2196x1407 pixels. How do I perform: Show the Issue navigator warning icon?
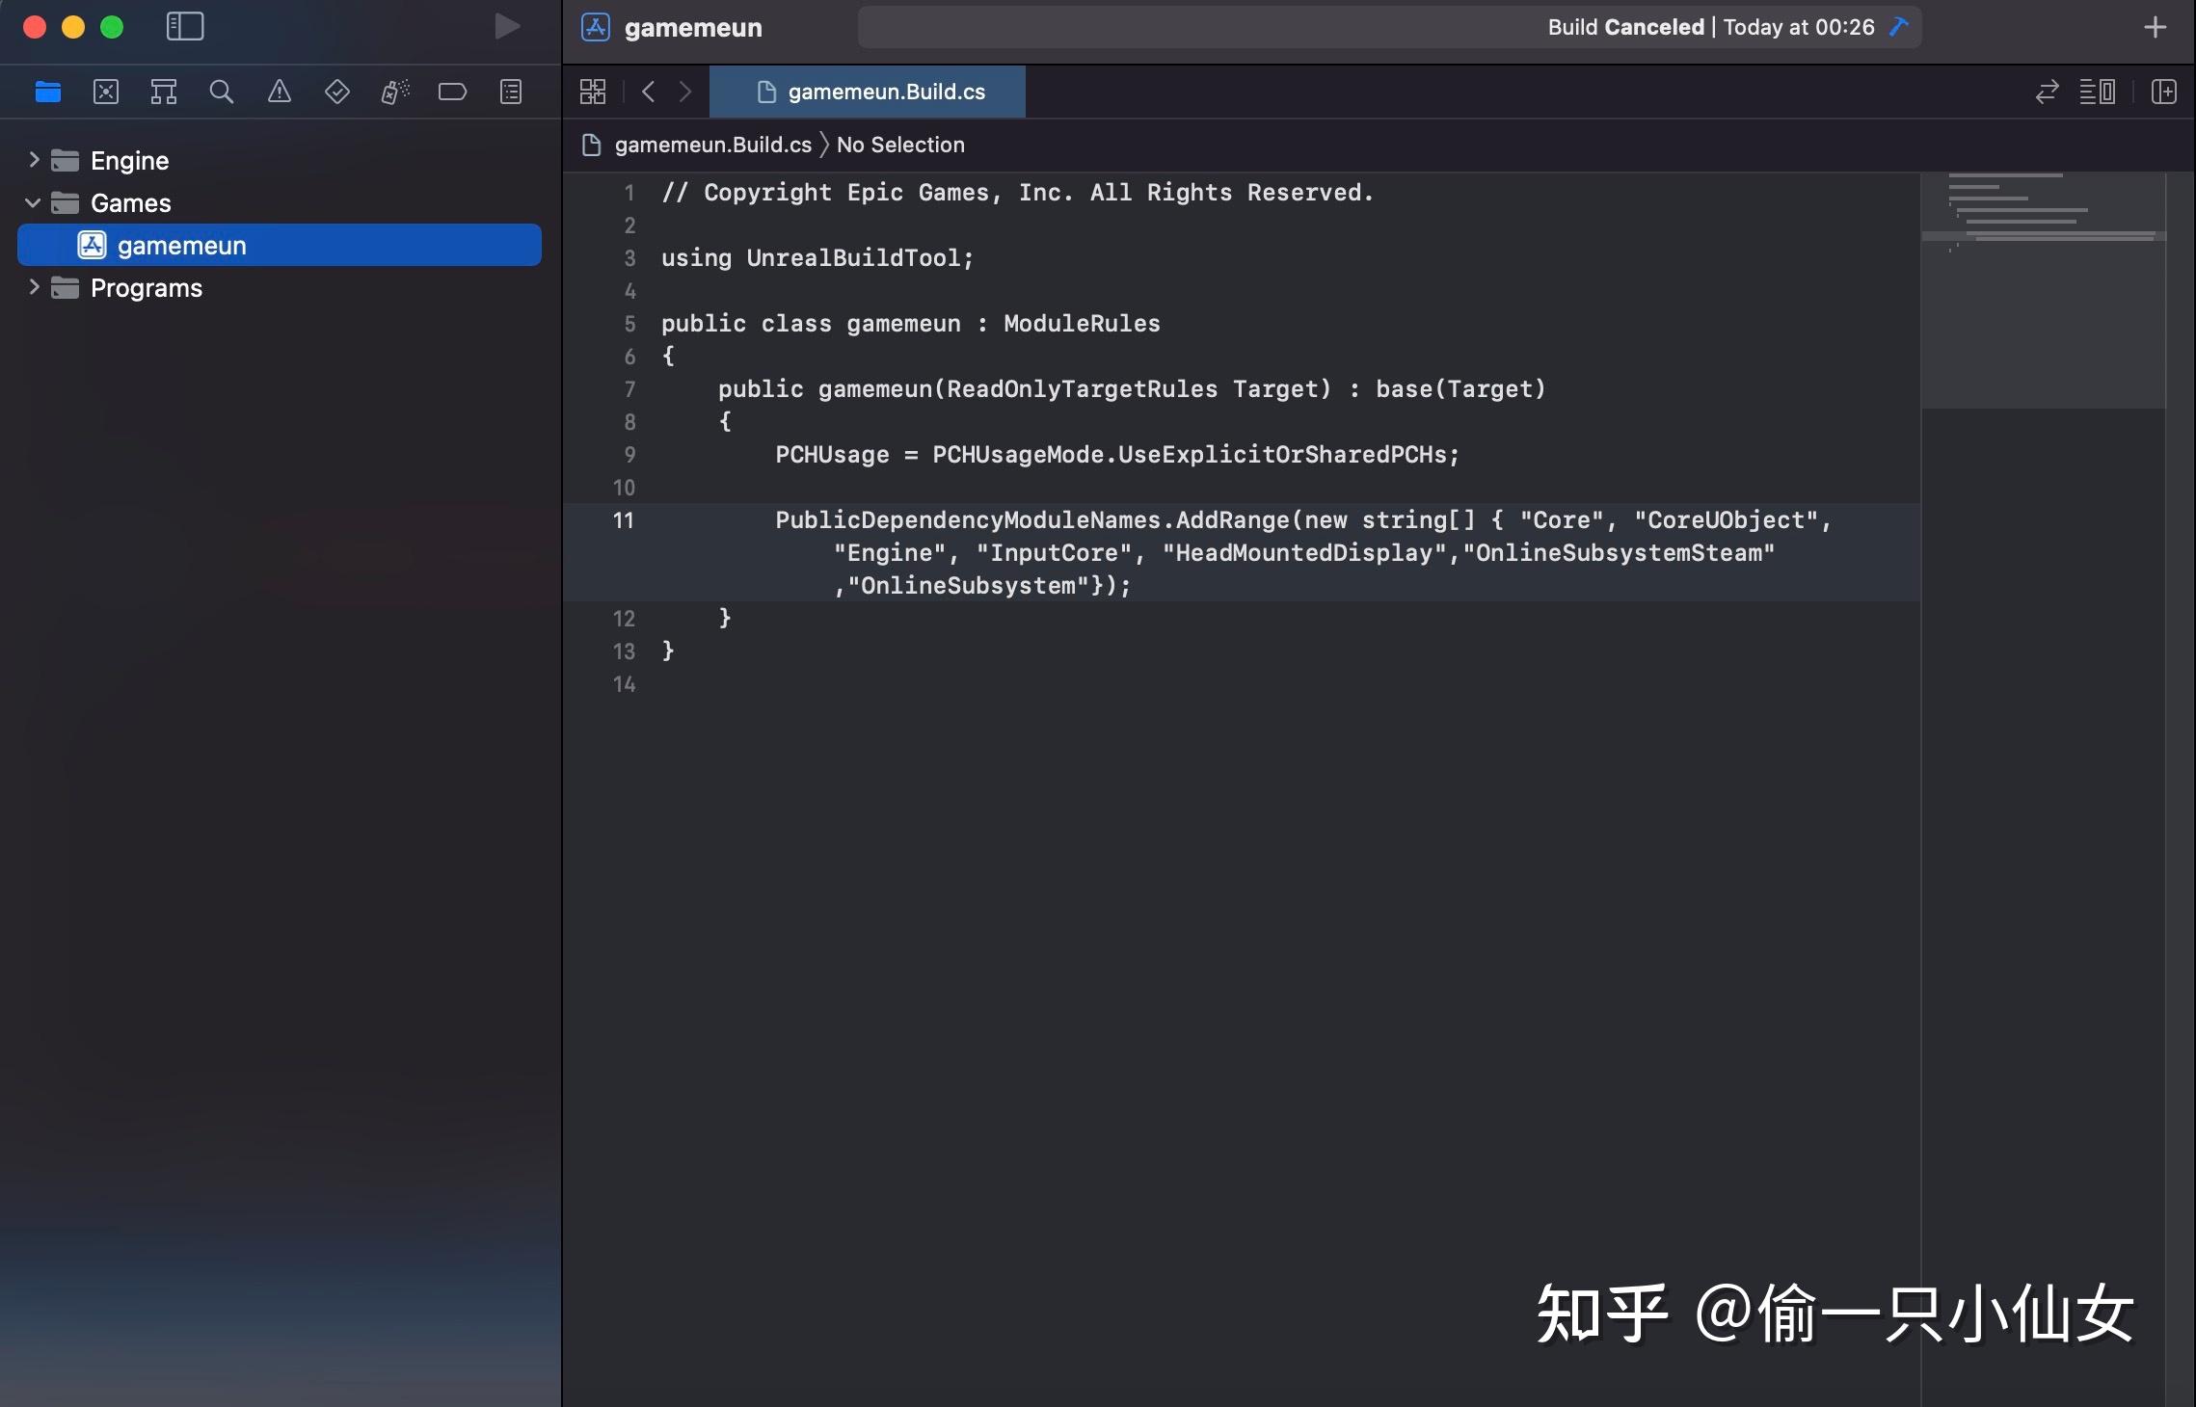coord(280,92)
